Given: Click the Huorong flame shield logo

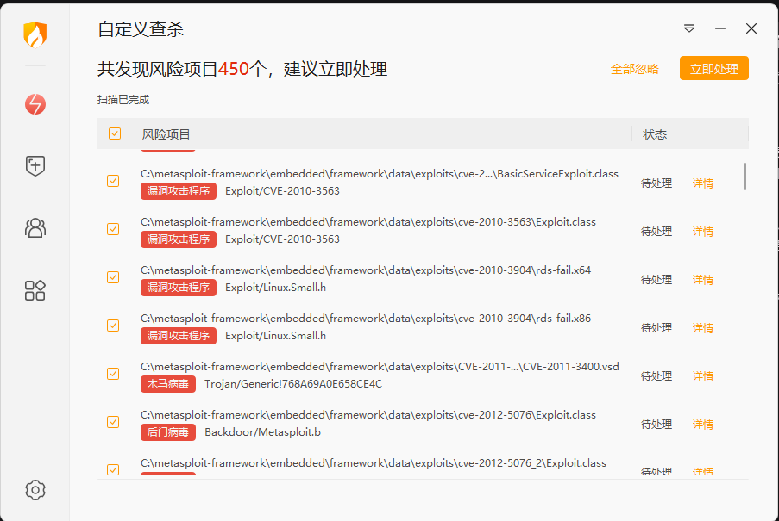Looking at the screenshot, I should point(35,34).
